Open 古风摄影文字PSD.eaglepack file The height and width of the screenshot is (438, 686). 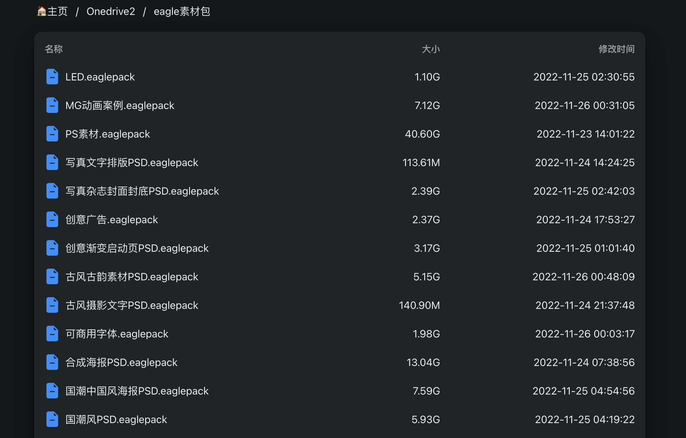132,305
